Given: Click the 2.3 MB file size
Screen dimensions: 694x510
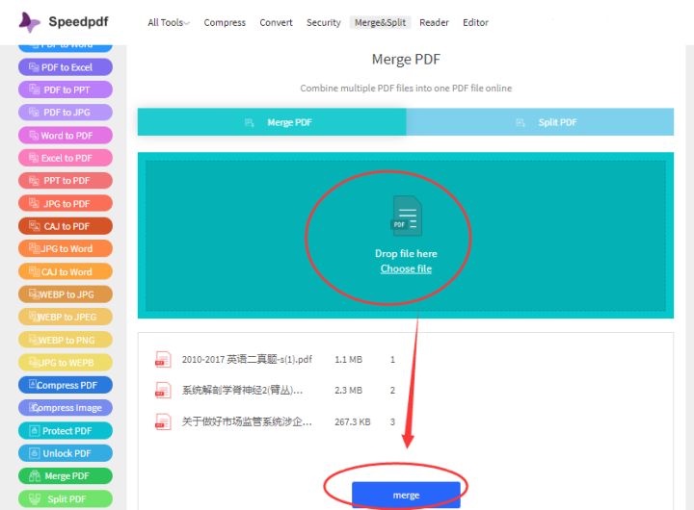Looking at the screenshot, I should [348, 391].
